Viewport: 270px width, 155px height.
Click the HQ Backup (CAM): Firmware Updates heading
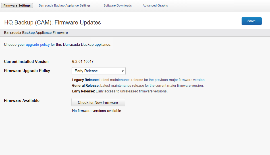53,22
